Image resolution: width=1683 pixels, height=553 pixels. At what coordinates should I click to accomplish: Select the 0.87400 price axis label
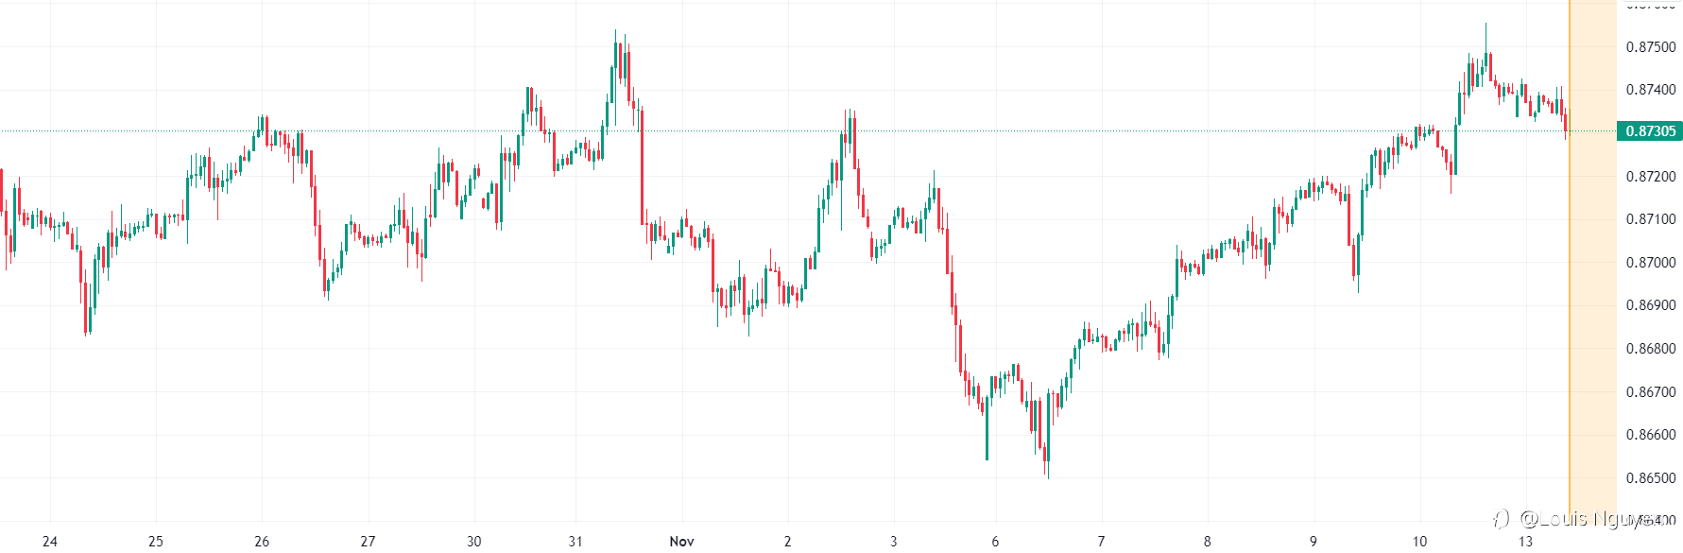point(1651,90)
